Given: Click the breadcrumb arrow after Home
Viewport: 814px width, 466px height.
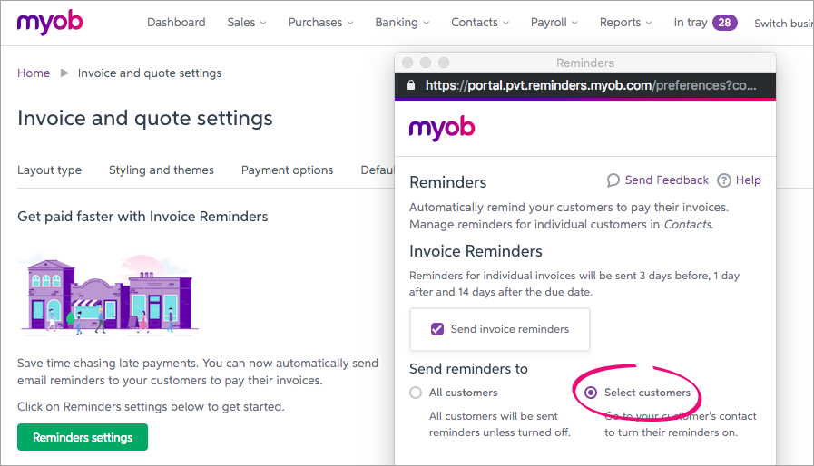Looking at the screenshot, I should tap(64, 73).
